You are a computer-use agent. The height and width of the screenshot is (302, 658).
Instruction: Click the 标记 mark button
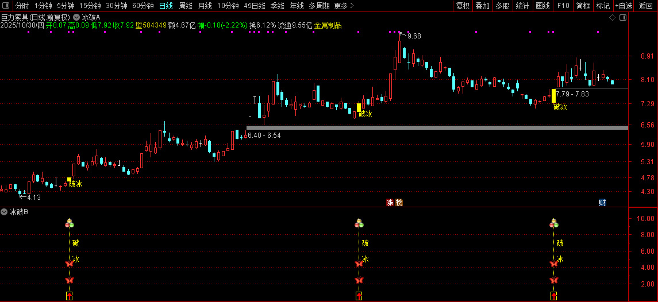click(603, 6)
